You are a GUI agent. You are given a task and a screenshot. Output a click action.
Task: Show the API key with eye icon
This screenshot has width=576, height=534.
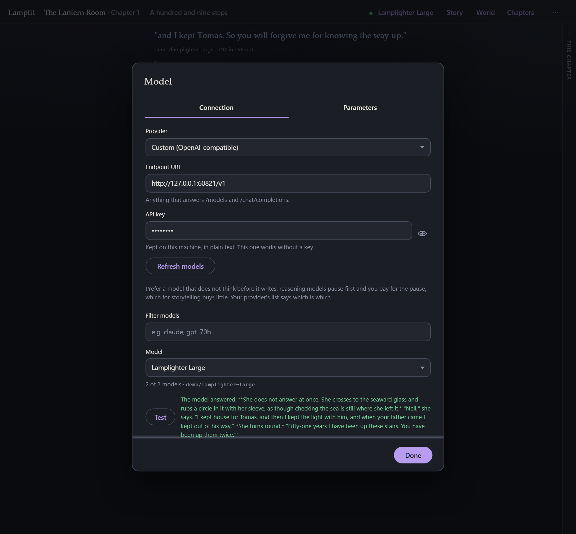pos(422,233)
